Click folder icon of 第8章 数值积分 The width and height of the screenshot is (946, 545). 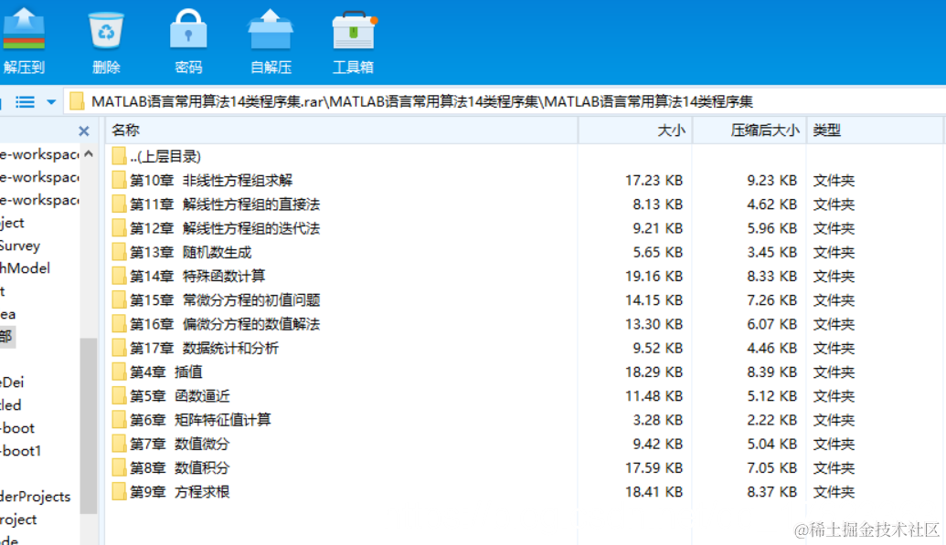119,467
